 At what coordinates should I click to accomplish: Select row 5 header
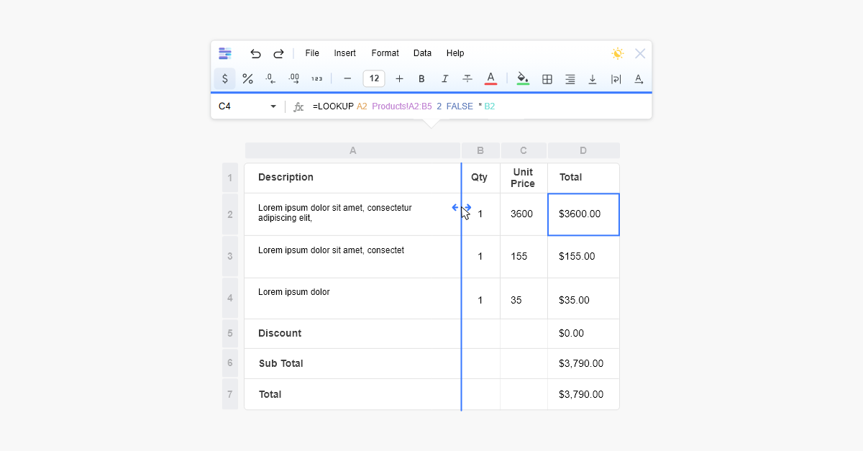coord(230,334)
